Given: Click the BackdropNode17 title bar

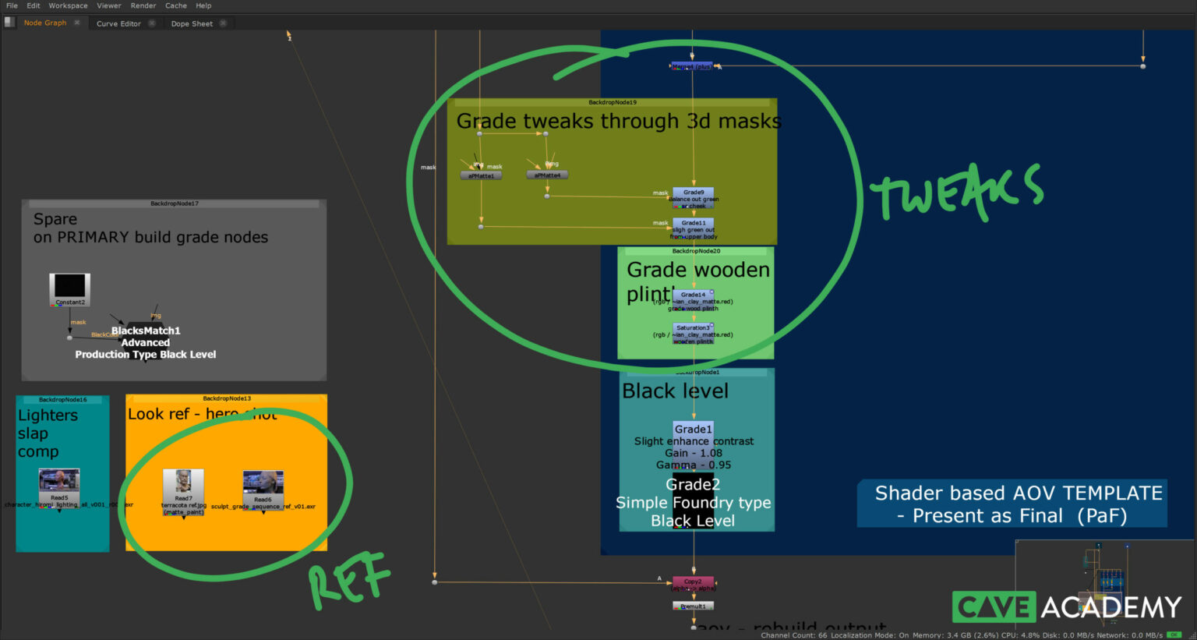Looking at the screenshot, I should pyautogui.click(x=174, y=203).
